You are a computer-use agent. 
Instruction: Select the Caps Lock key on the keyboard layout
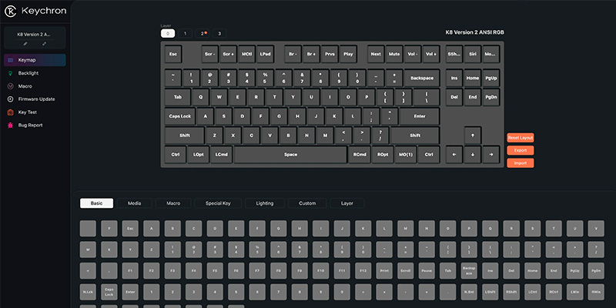180,116
